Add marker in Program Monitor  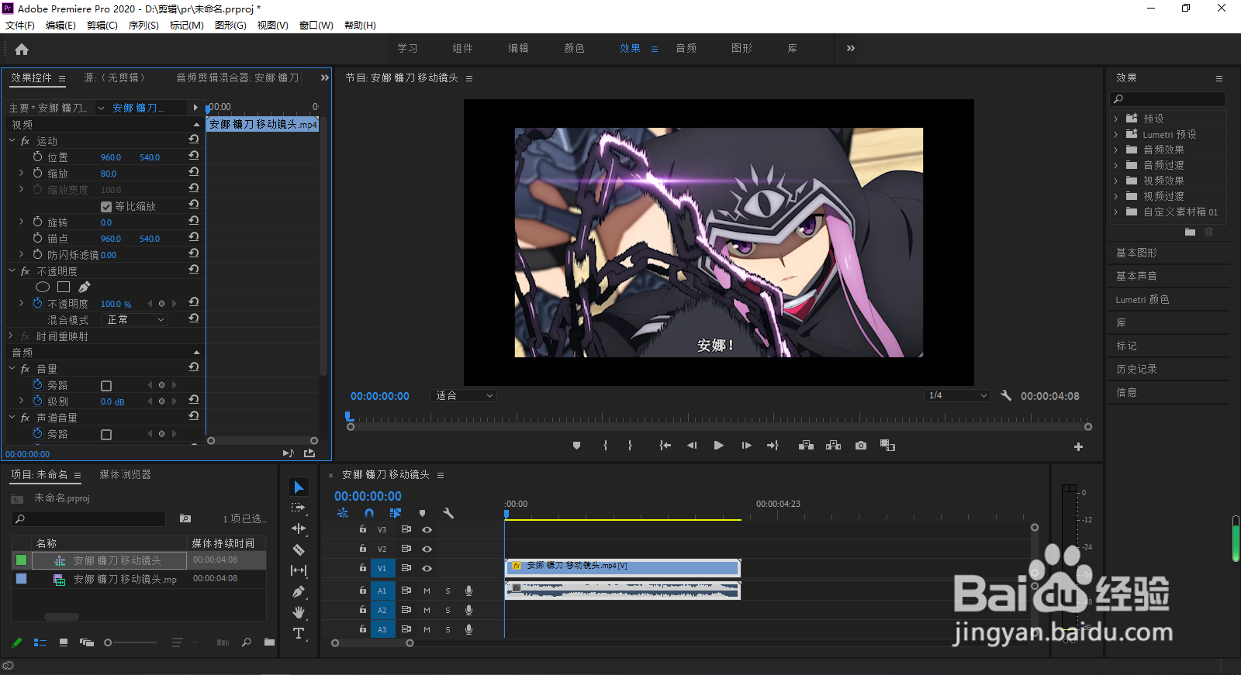[576, 446]
